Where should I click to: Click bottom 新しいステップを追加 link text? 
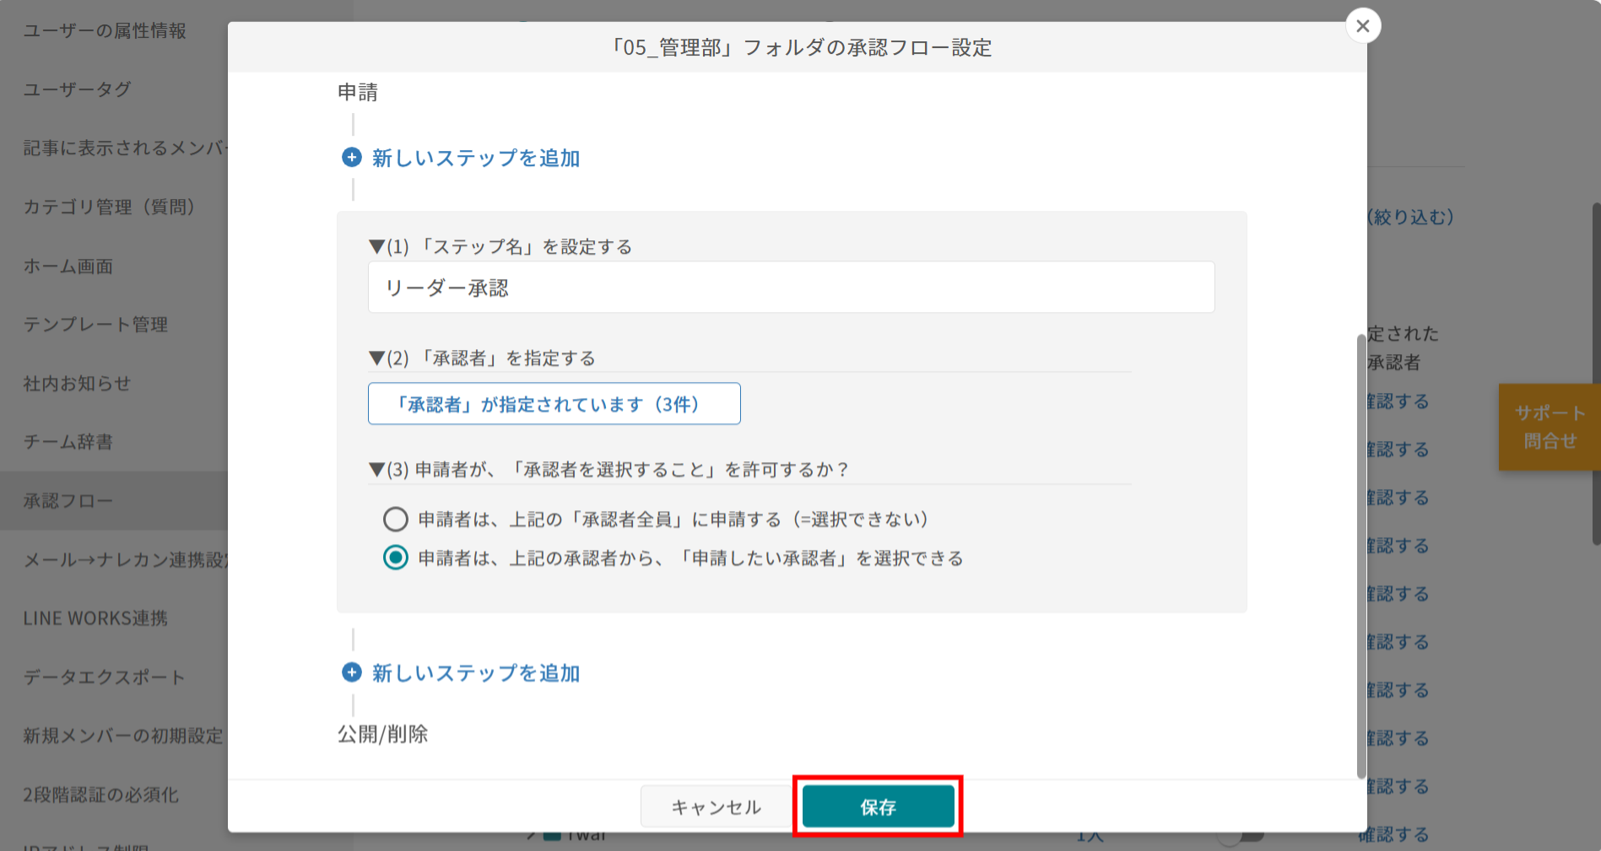pyautogui.click(x=475, y=674)
